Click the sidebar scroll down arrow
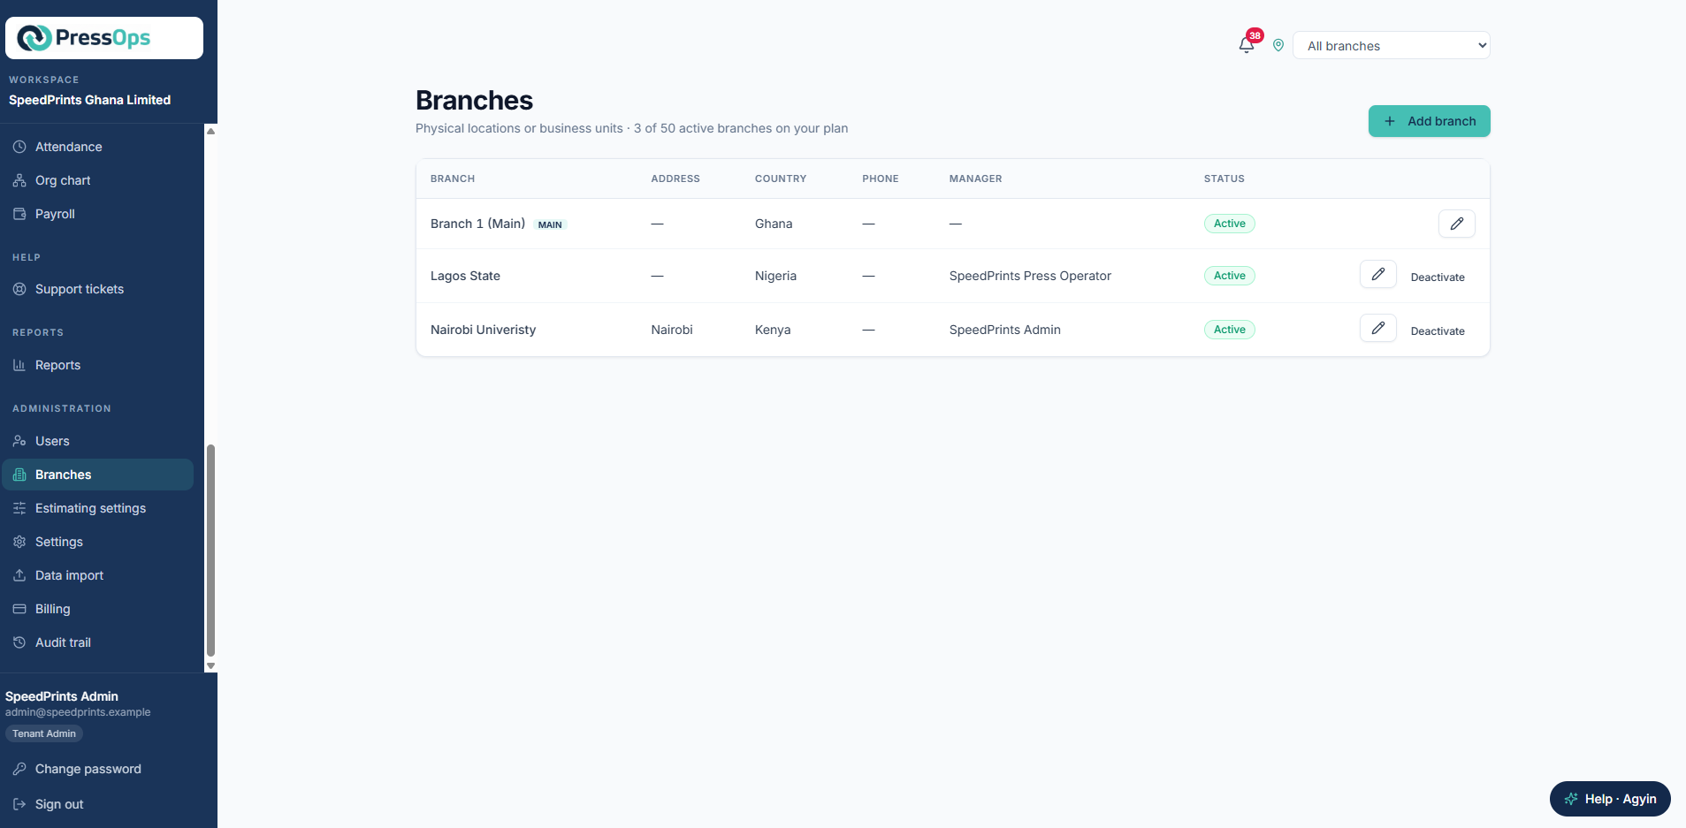The image size is (1686, 828). (x=210, y=665)
